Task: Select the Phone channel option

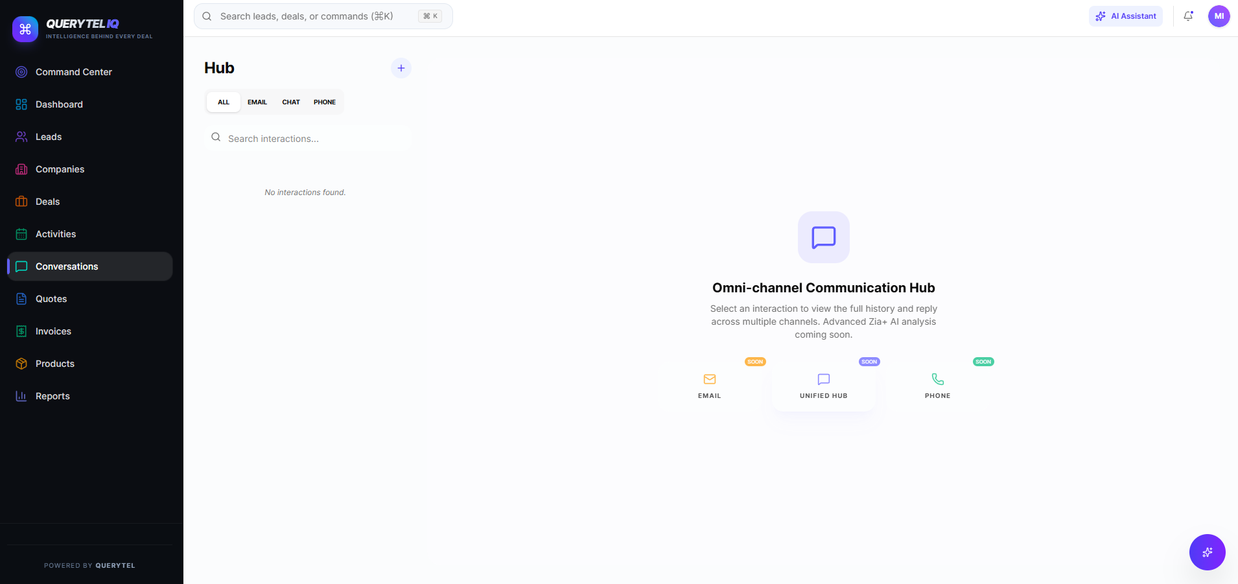Action: pos(937,385)
